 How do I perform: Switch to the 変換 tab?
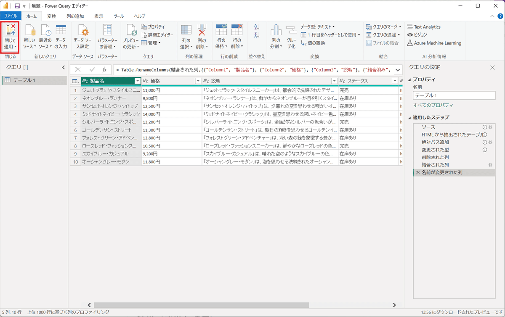point(52,16)
